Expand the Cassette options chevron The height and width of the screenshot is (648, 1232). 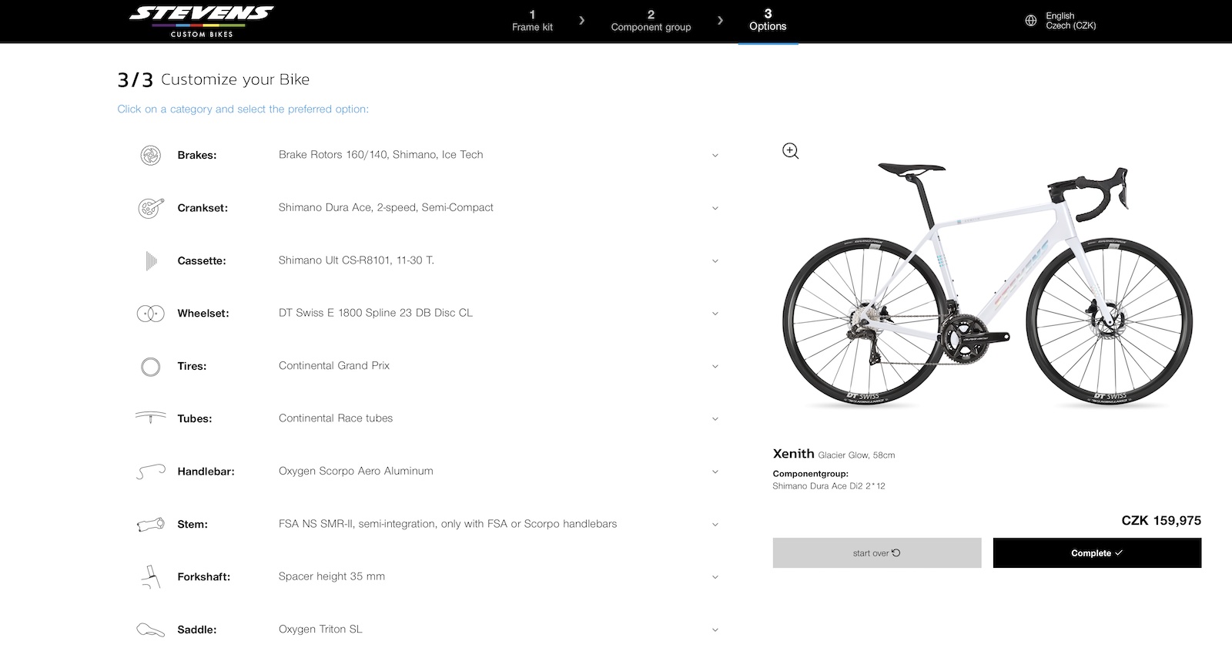point(715,261)
